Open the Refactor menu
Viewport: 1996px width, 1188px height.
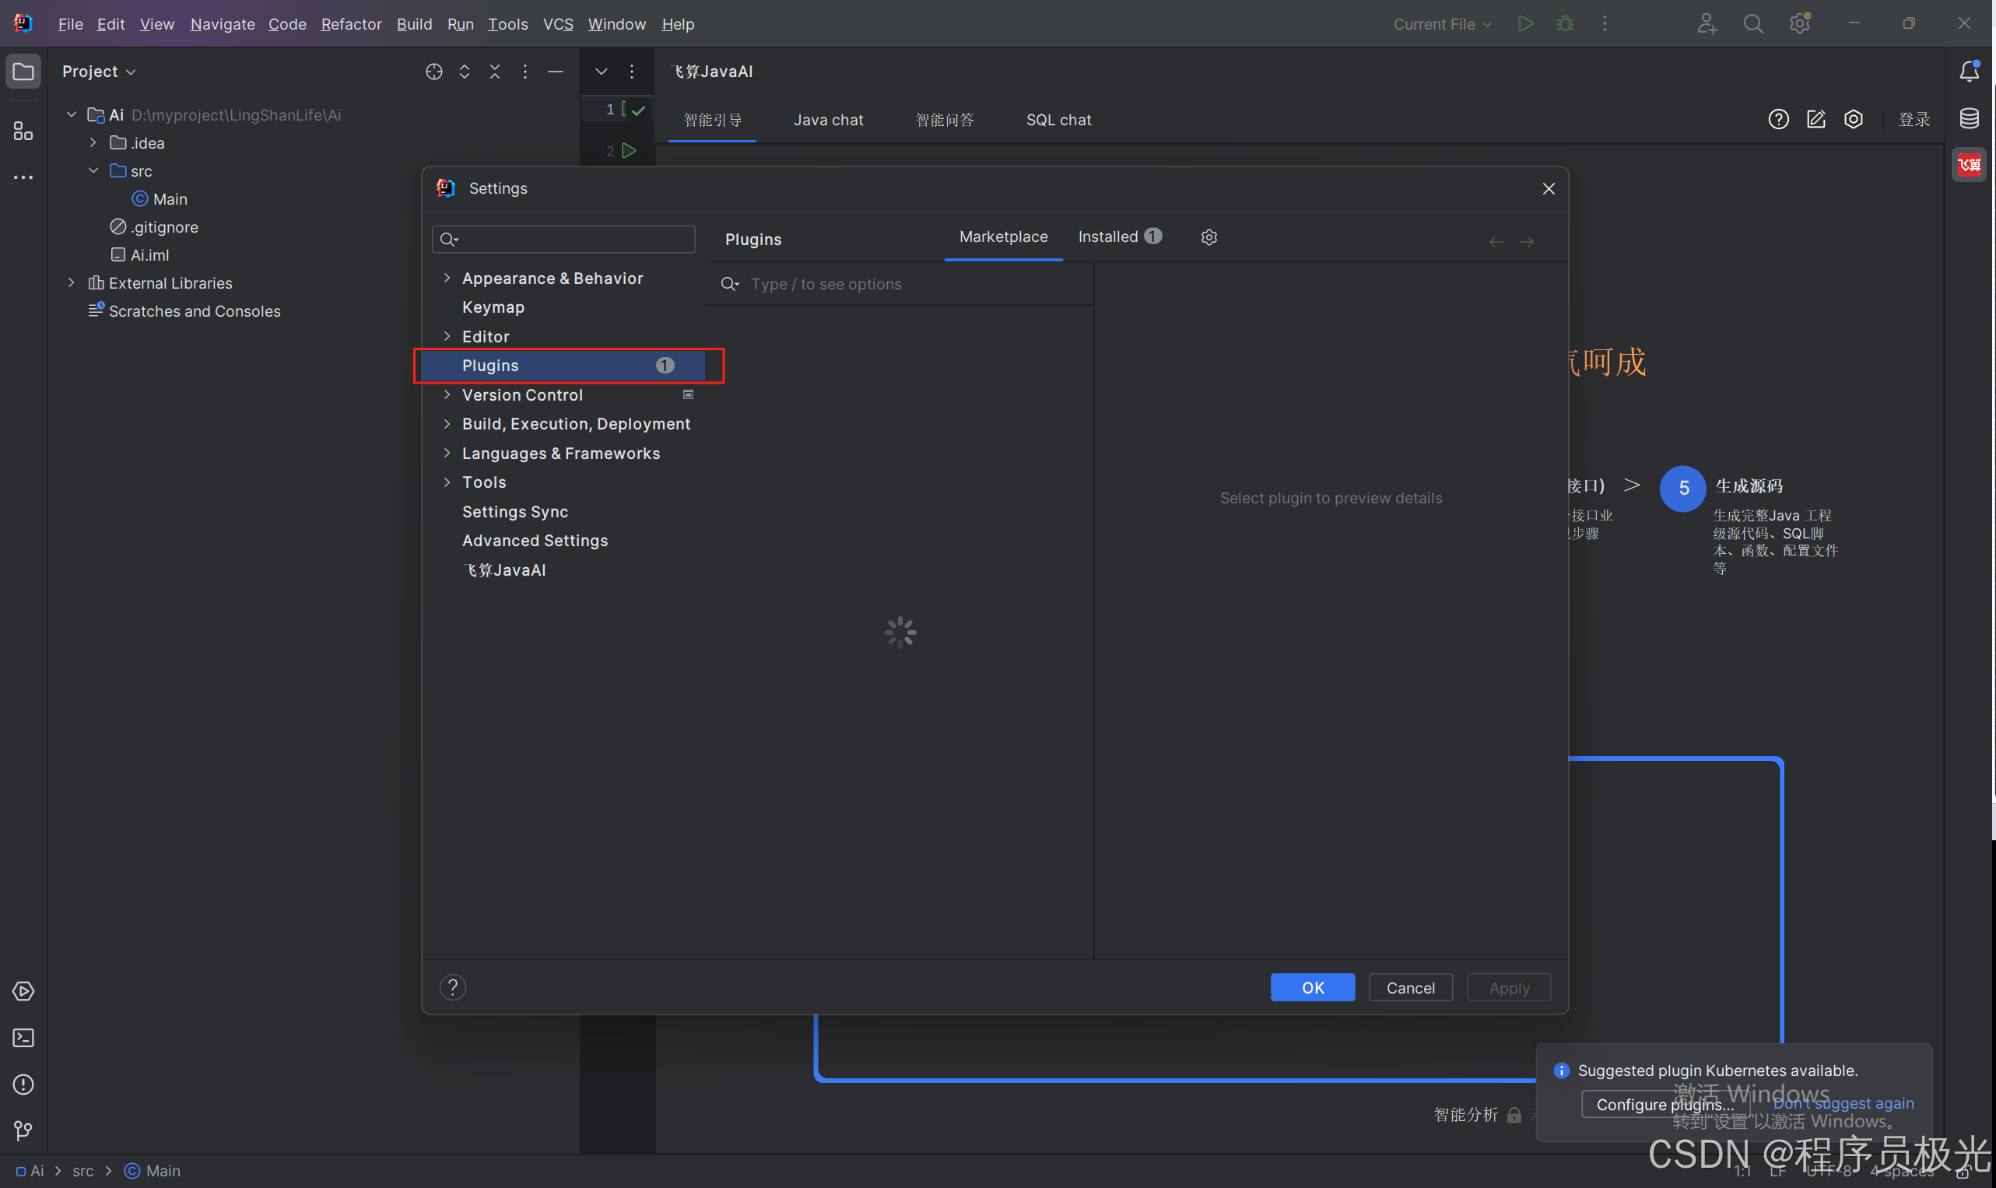pyautogui.click(x=351, y=24)
